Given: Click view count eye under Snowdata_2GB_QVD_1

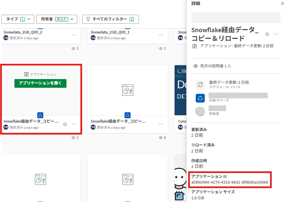Looking at the screenshot, I should pos(161,49).
